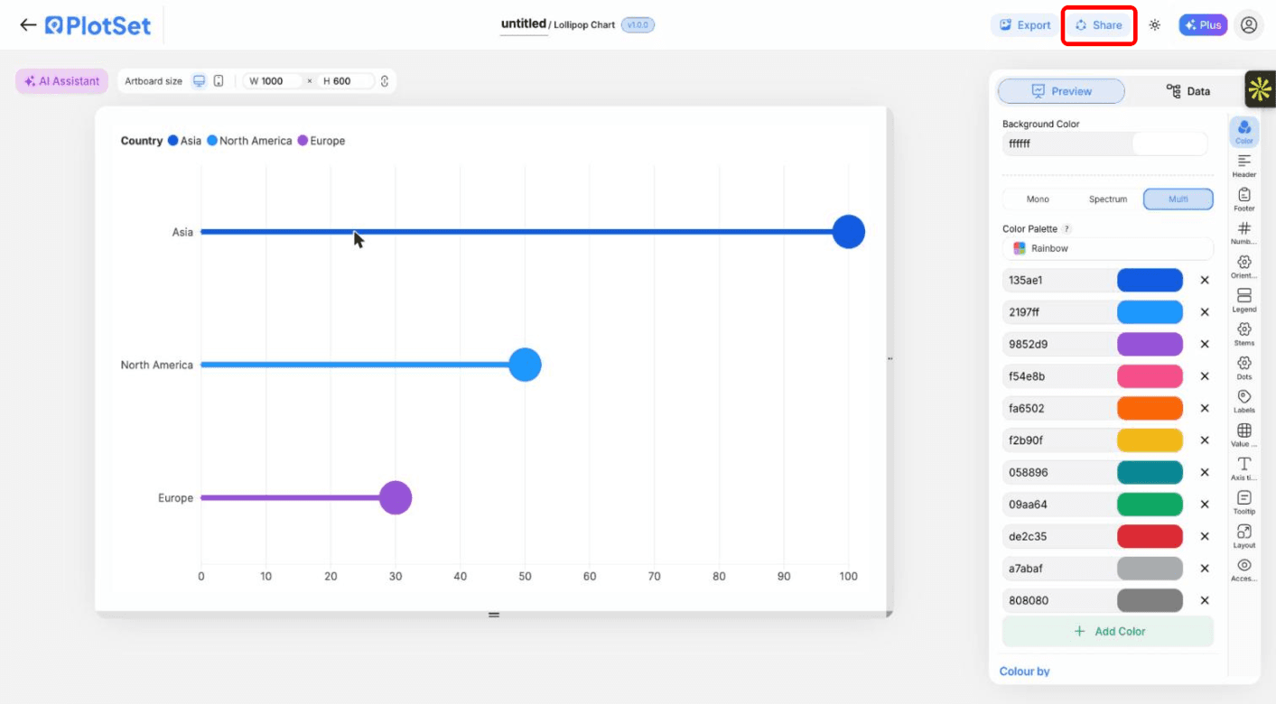Open the Accessibility sidebar icon
1276x704 pixels.
click(x=1244, y=570)
